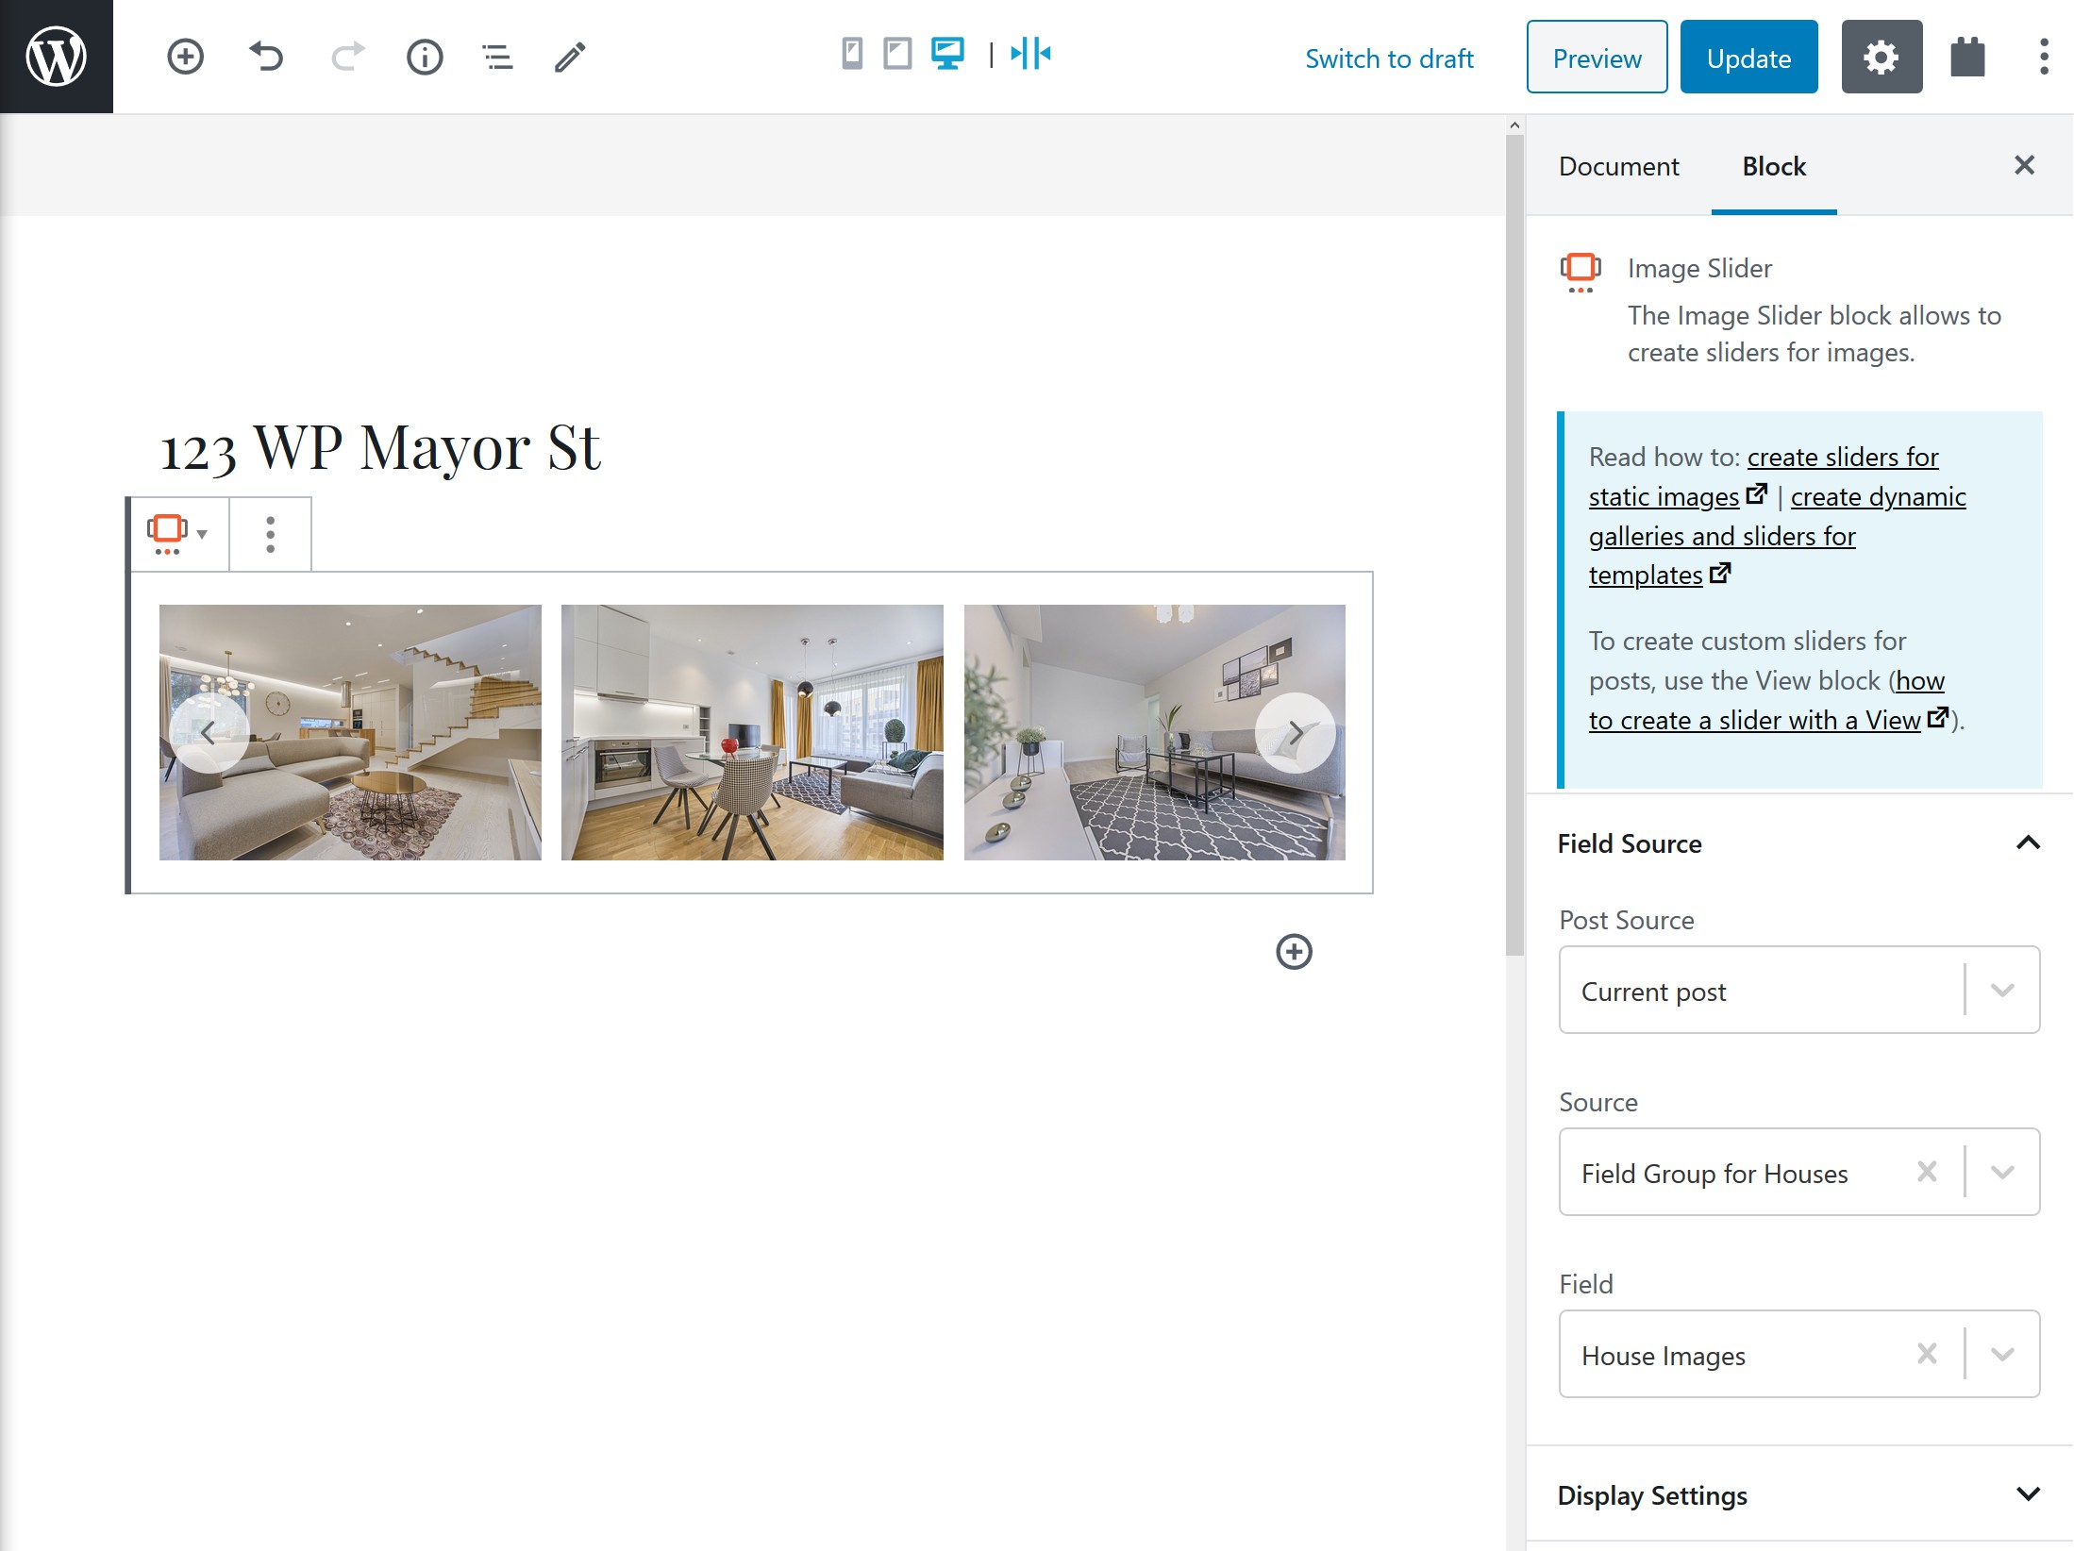Click Switch to draft link
2074x1551 pixels.
(x=1389, y=58)
